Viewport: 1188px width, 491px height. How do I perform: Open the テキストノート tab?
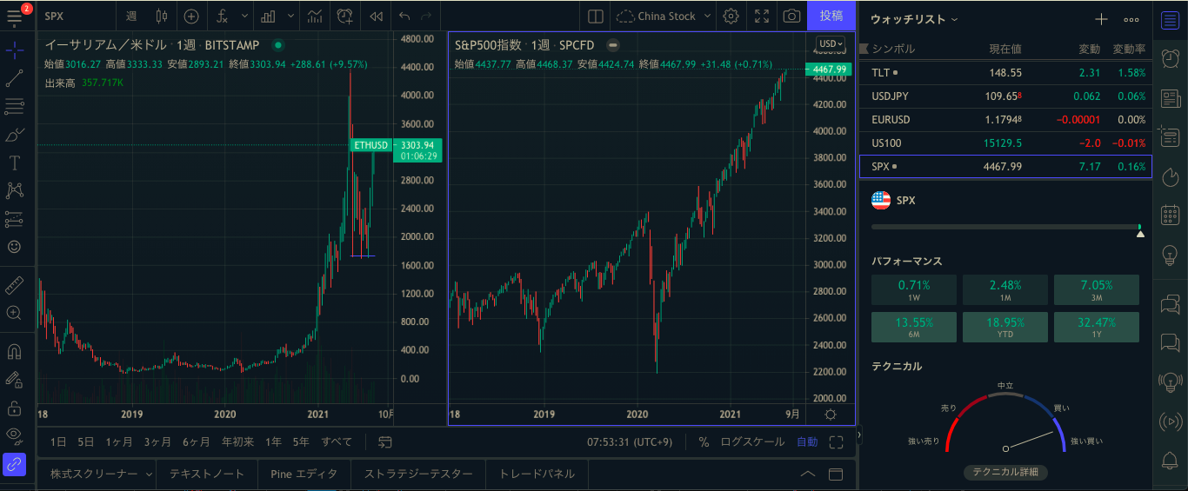click(x=207, y=474)
